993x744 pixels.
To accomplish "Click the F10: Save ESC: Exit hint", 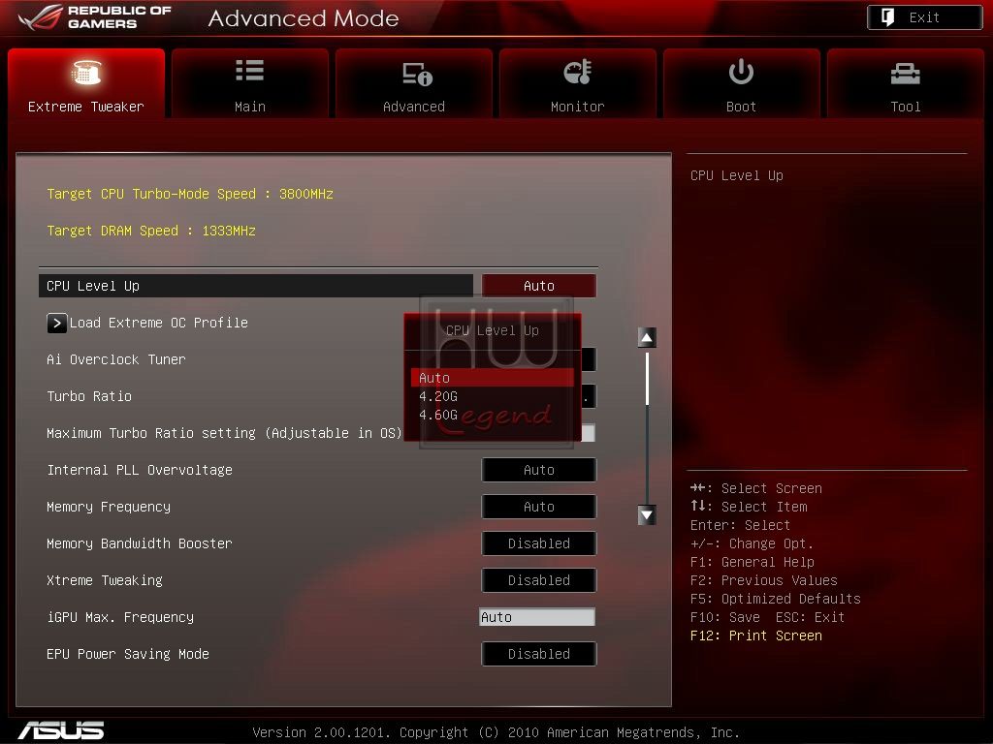I will tap(768, 617).
